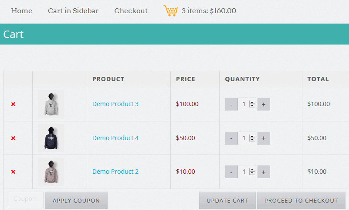Screen dimensions: 349x210
Task: Decrease Demo Product 2 quantity with minus
Action: (x=231, y=172)
